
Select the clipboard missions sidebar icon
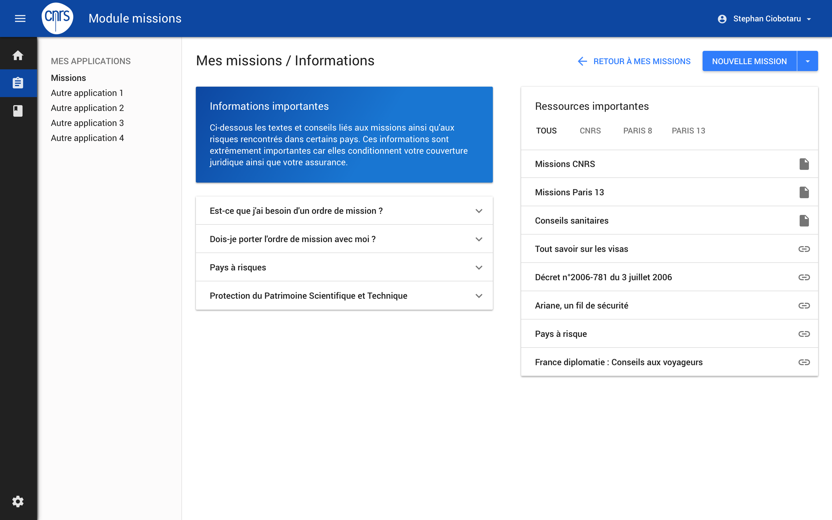click(18, 83)
